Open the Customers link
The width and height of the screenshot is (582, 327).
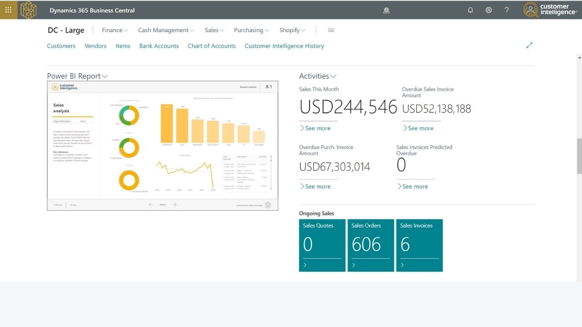[61, 46]
